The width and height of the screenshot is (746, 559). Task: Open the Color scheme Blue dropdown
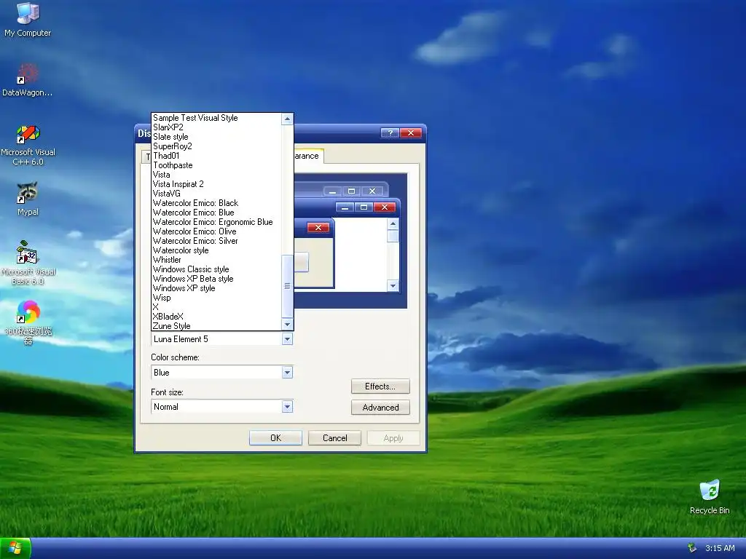pyautogui.click(x=287, y=372)
